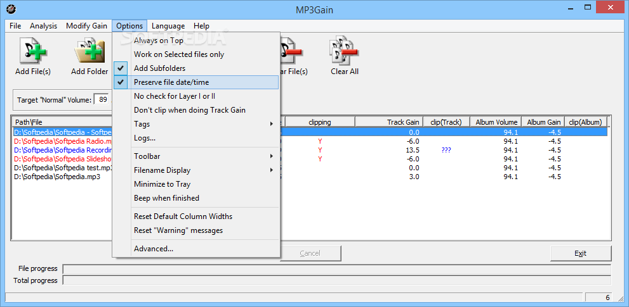Screen dimensions: 629x307
Task: Close the Options menu via its header
Action: [129, 26]
